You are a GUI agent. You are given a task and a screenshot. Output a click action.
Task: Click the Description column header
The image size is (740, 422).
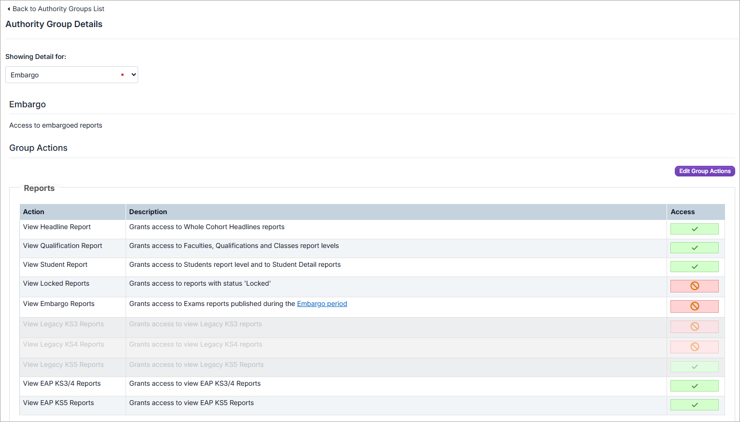[x=148, y=212]
